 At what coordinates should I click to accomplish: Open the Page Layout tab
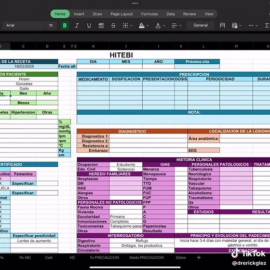click(x=122, y=14)
